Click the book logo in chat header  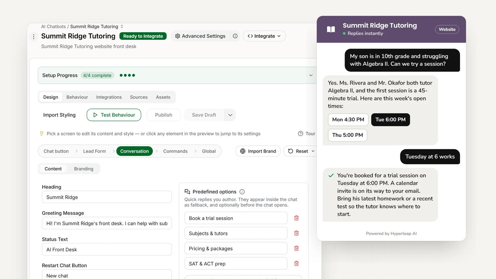pyautogui.click(x=331, y=29)
